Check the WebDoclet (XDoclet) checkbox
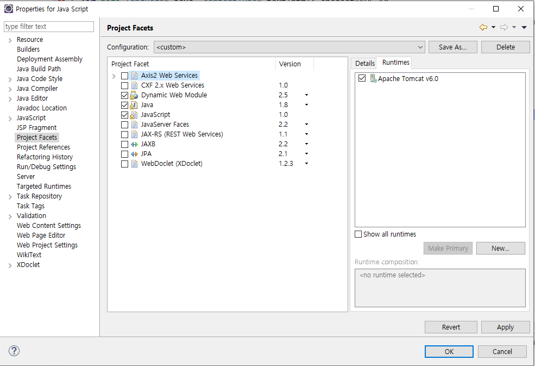 [x=124, y=164]
